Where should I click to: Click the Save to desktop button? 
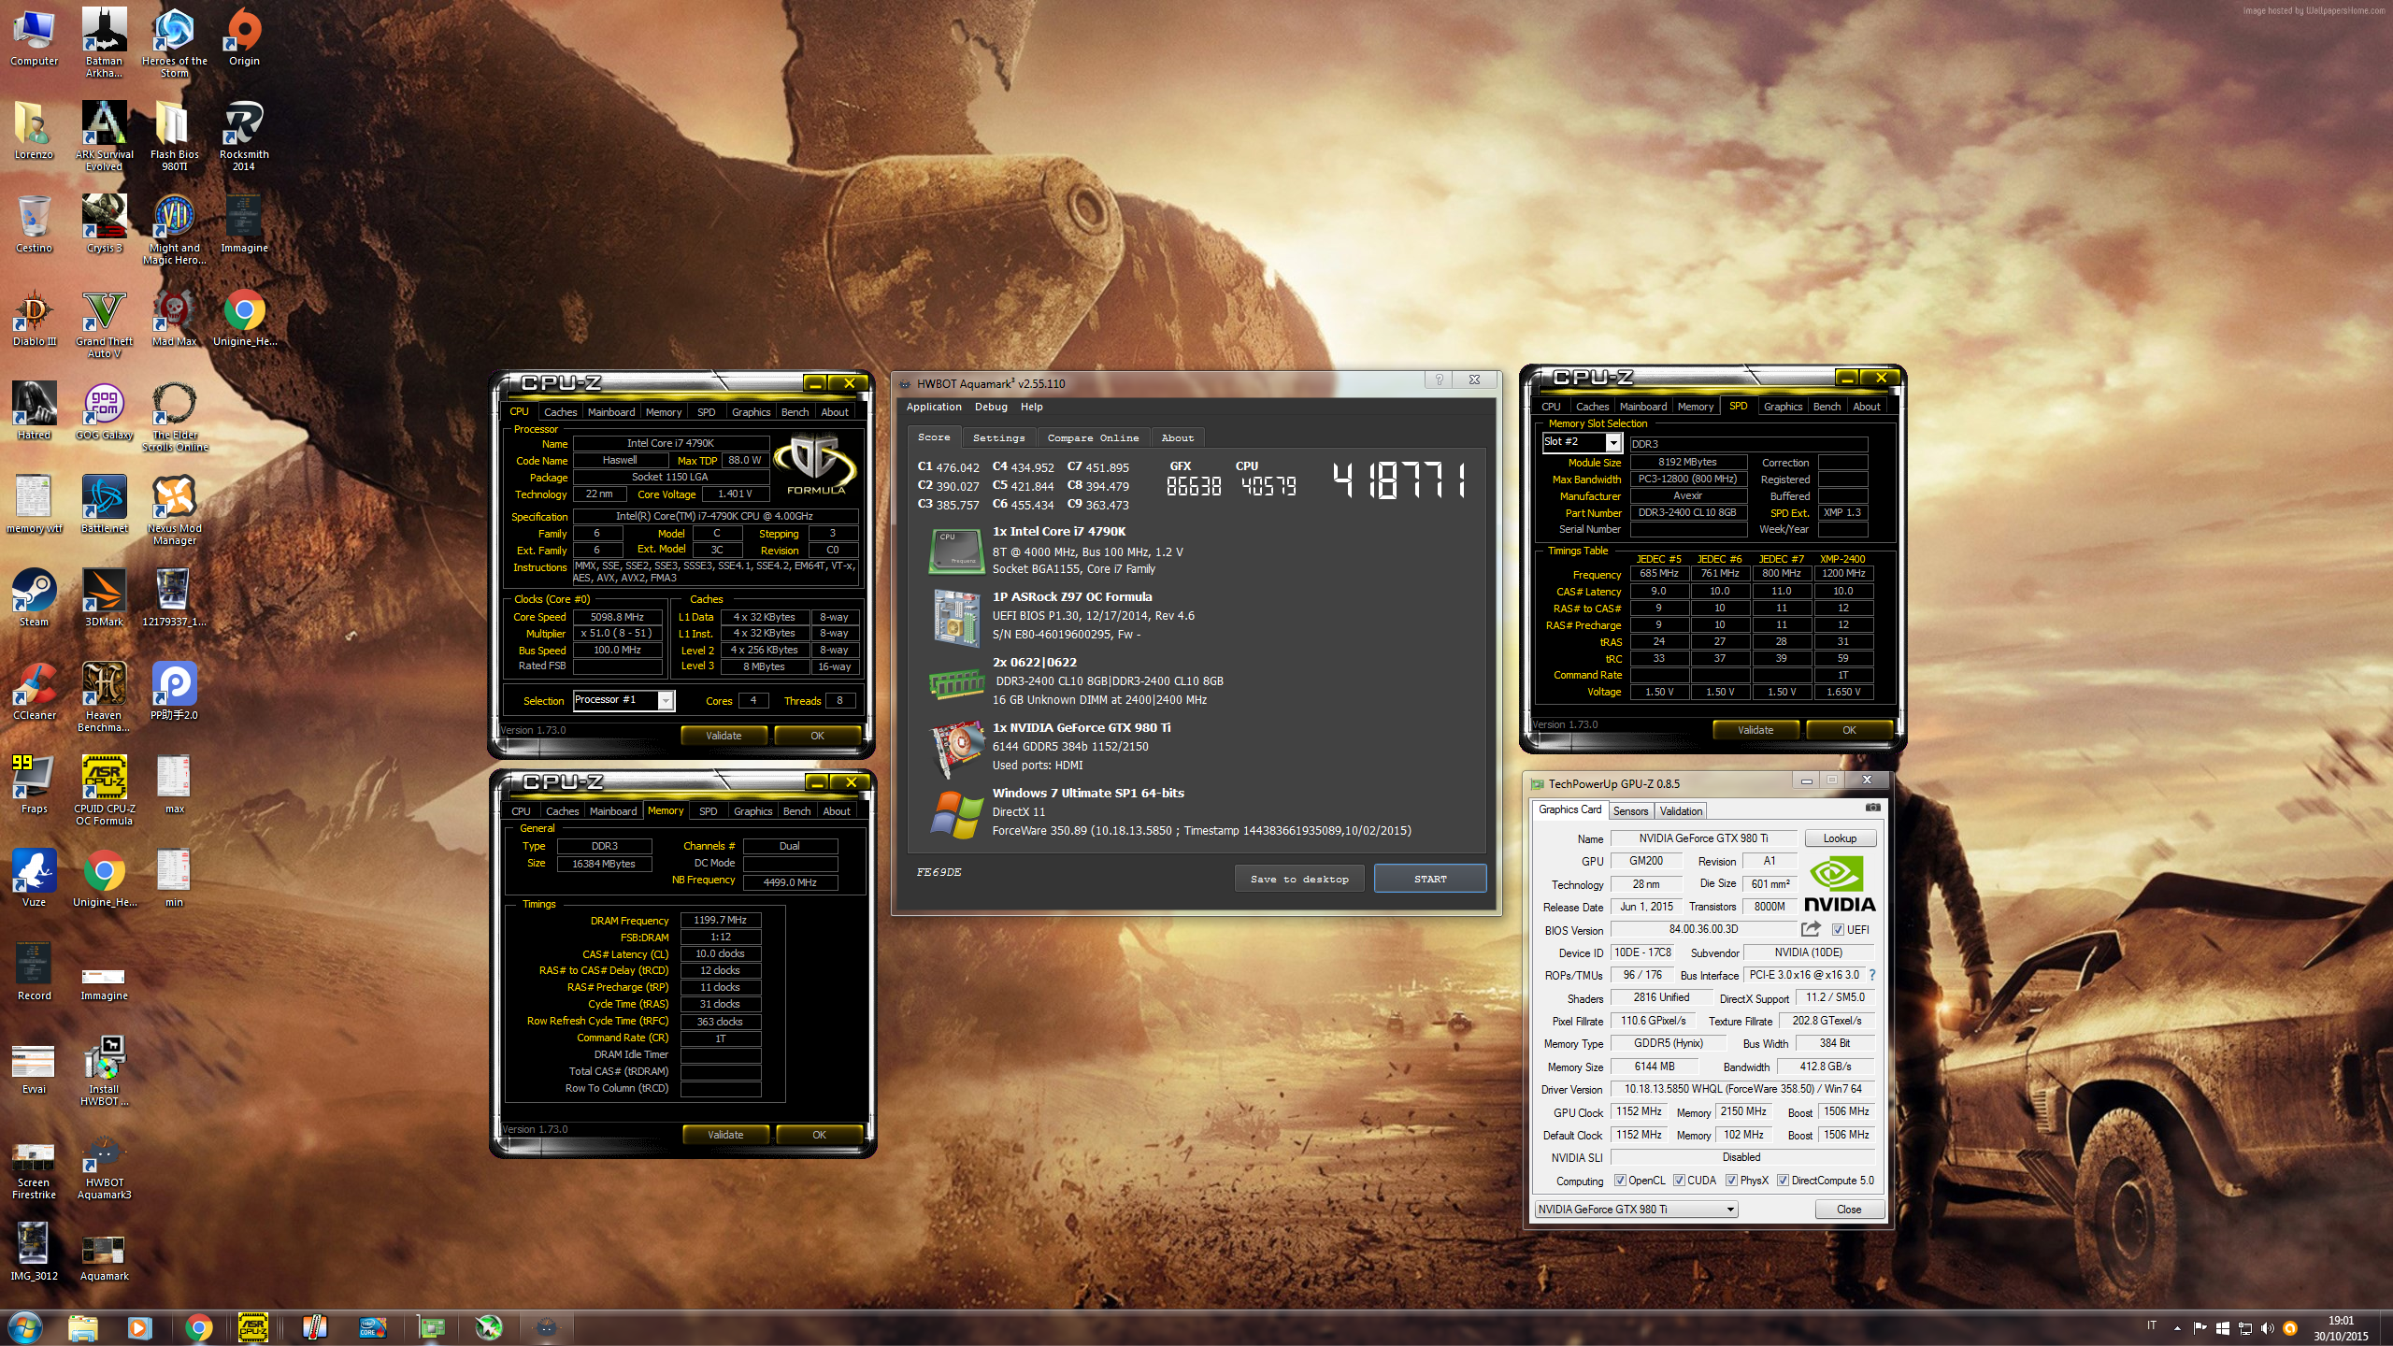click(1298, 879)
